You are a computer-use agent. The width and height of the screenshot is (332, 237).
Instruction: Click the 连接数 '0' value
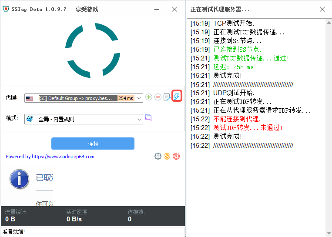tap(130, 219)
